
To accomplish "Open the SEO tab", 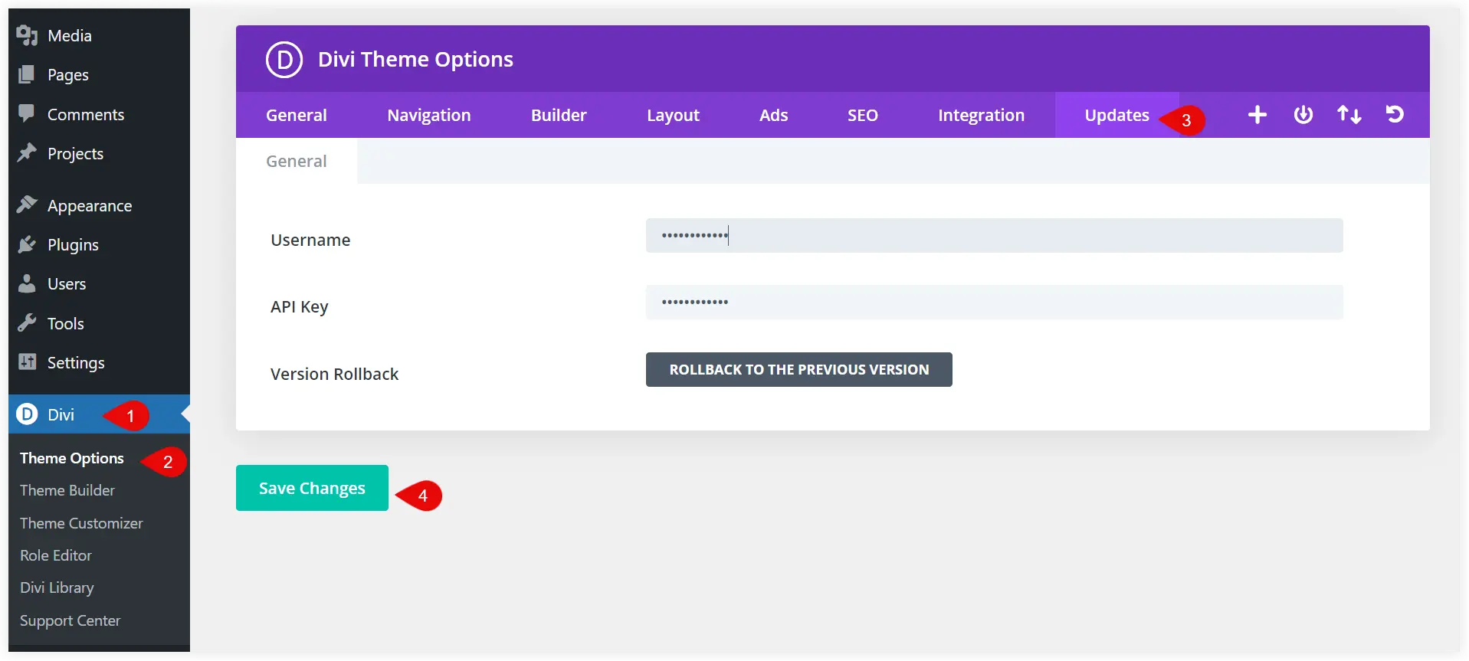I will point(862,115).
